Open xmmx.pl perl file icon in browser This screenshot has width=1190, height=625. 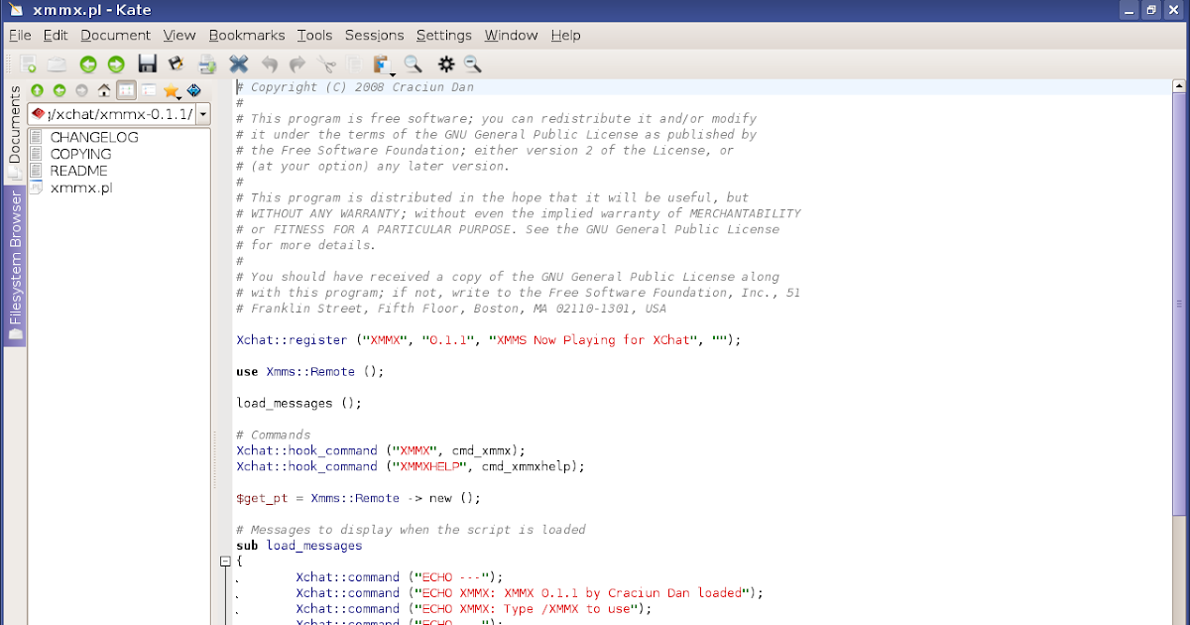click(x=37, y=187)
